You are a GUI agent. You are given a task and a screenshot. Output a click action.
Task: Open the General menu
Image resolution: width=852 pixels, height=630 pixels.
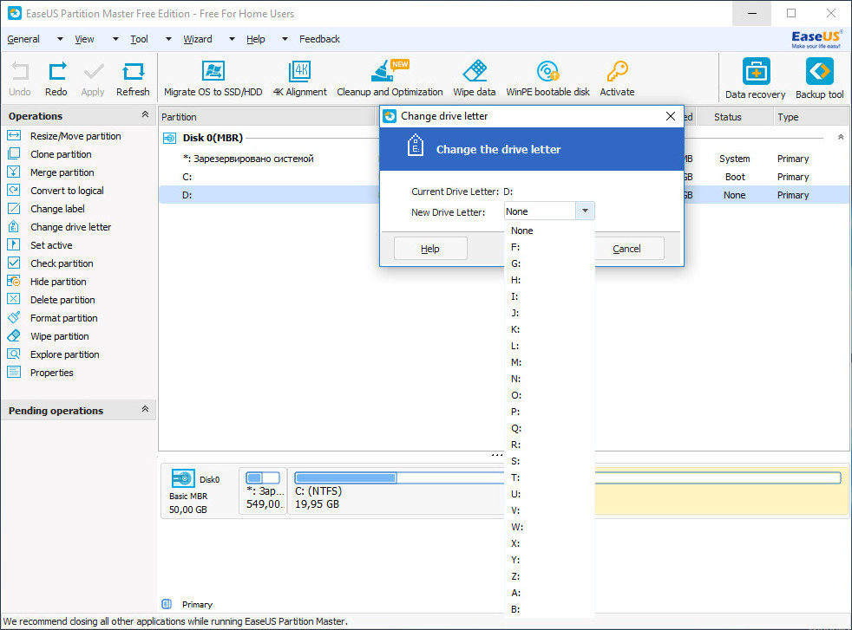pos(23,39)
